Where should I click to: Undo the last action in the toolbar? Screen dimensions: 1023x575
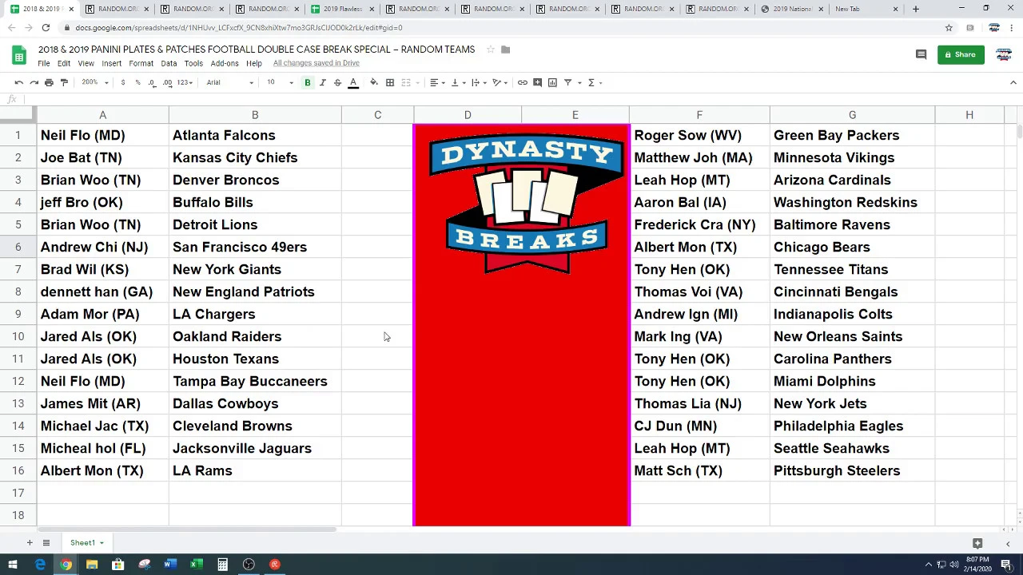(19, 82)
